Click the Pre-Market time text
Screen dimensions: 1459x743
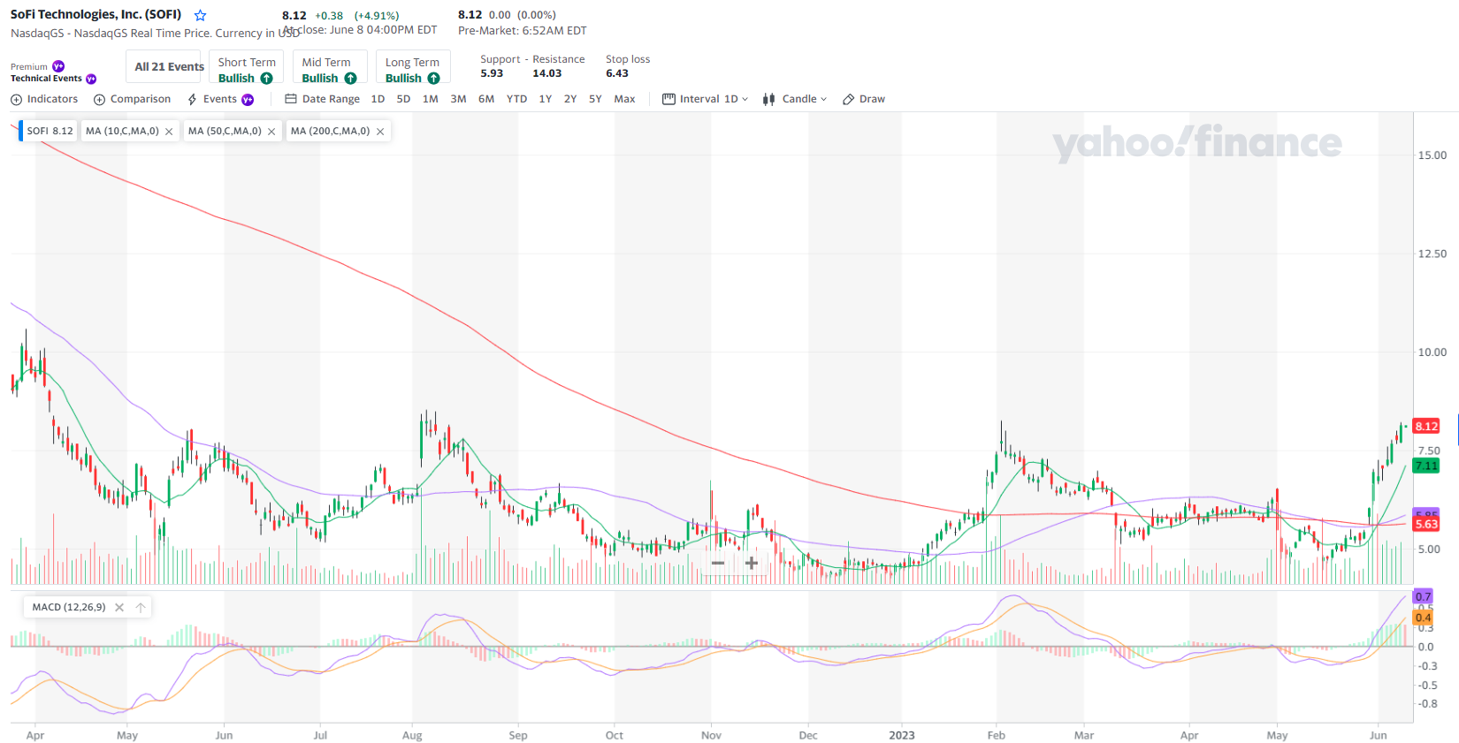tap(522, 30)
